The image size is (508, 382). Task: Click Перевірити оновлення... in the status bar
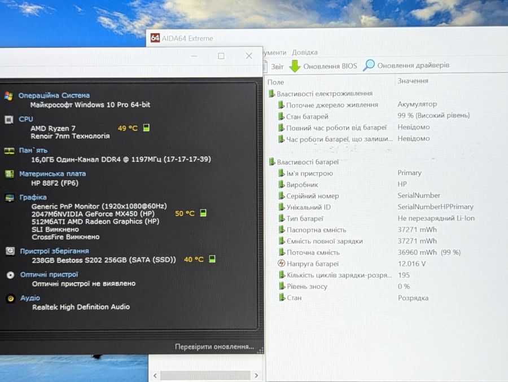coord(214,346)
